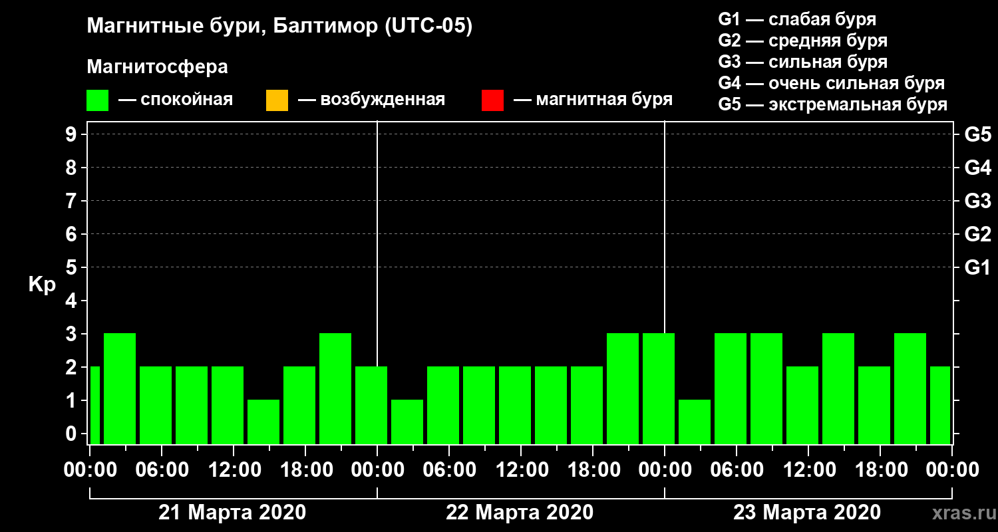Click the Kp 3 bar after 18:00 on 23 March
Screen dimensions: 998x532
pos(910,388)
